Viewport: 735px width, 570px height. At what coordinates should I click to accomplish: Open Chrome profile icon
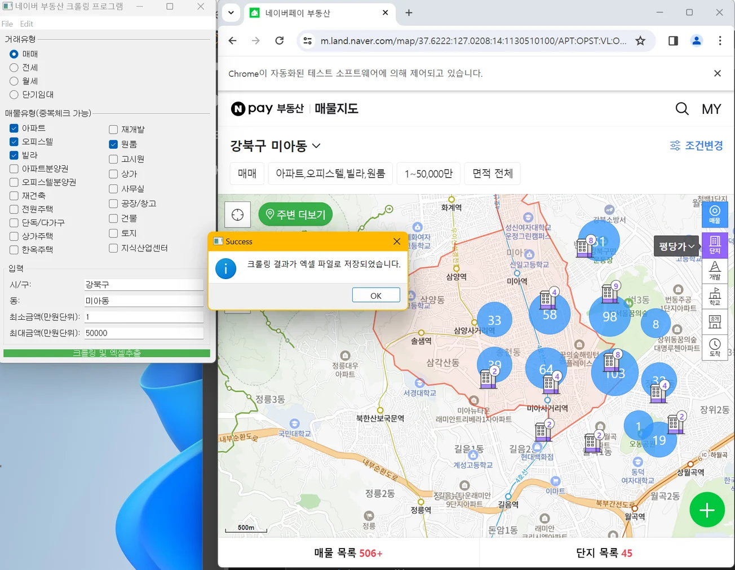[x=697, y=41]
